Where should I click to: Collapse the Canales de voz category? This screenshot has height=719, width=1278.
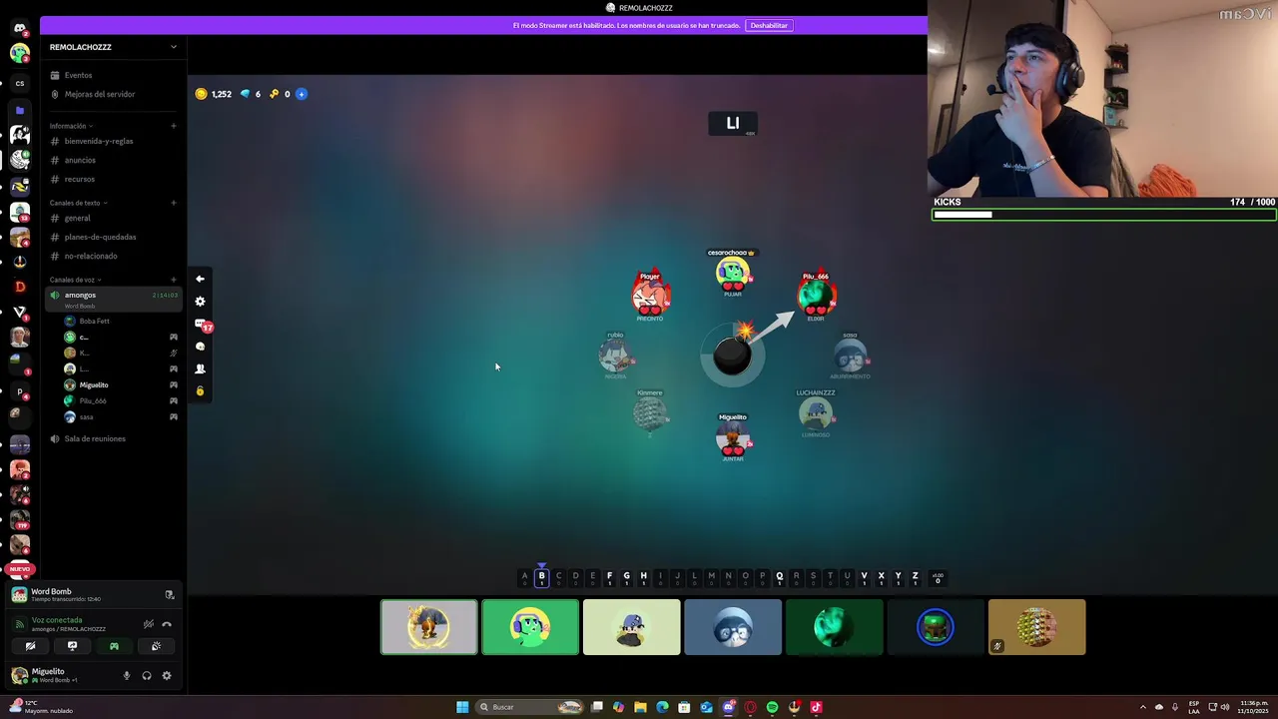[x=75, y=280]
